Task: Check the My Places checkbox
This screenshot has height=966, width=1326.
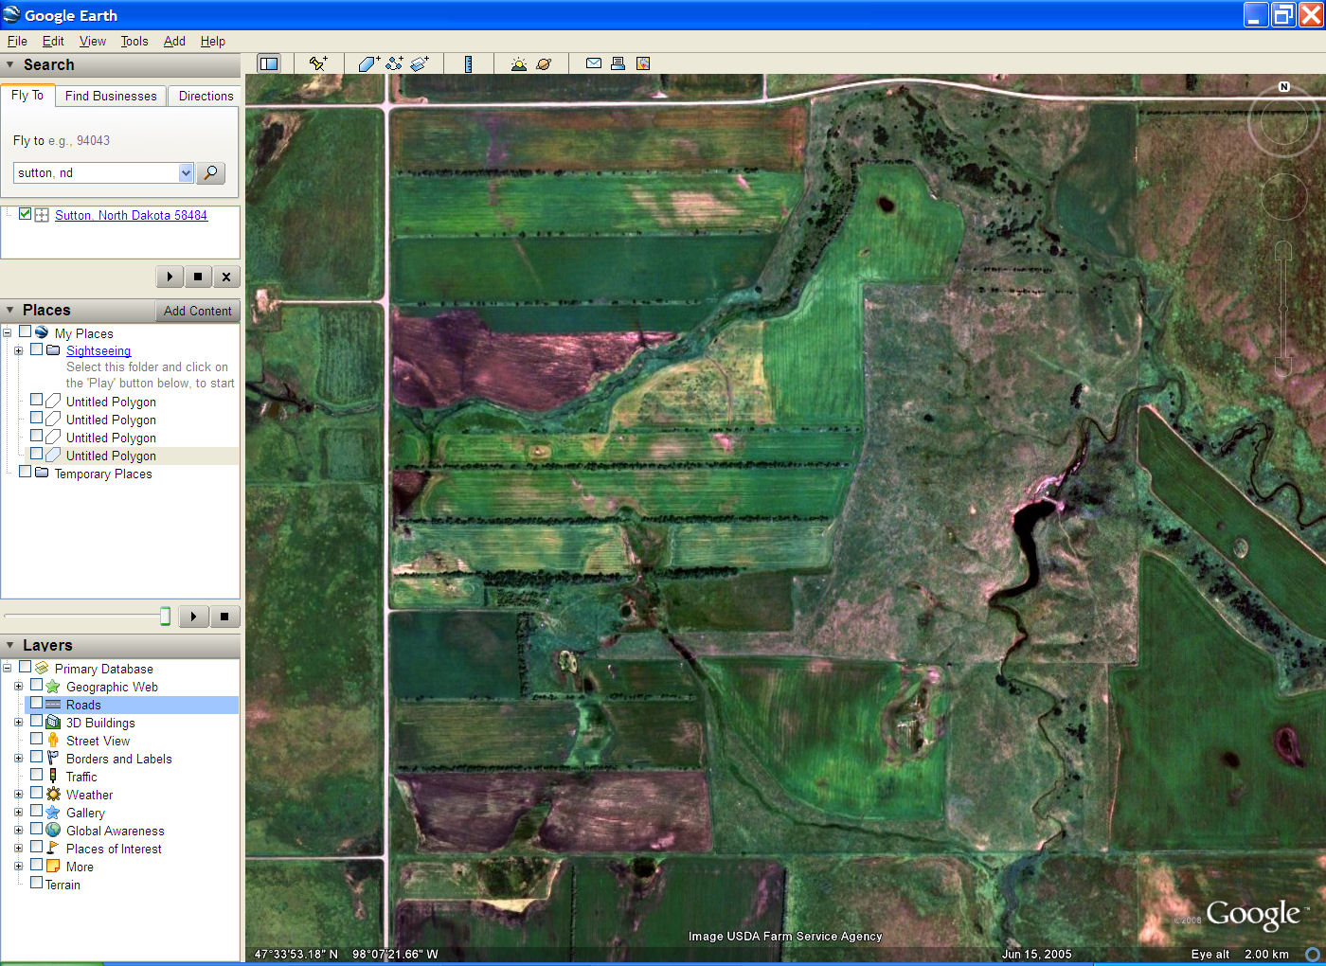Action: tap(26, 332)
